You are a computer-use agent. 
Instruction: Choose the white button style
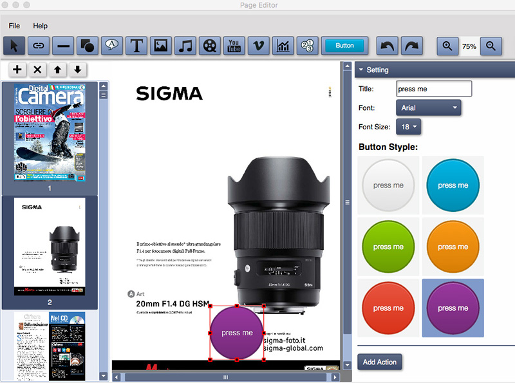coord(388,185)
